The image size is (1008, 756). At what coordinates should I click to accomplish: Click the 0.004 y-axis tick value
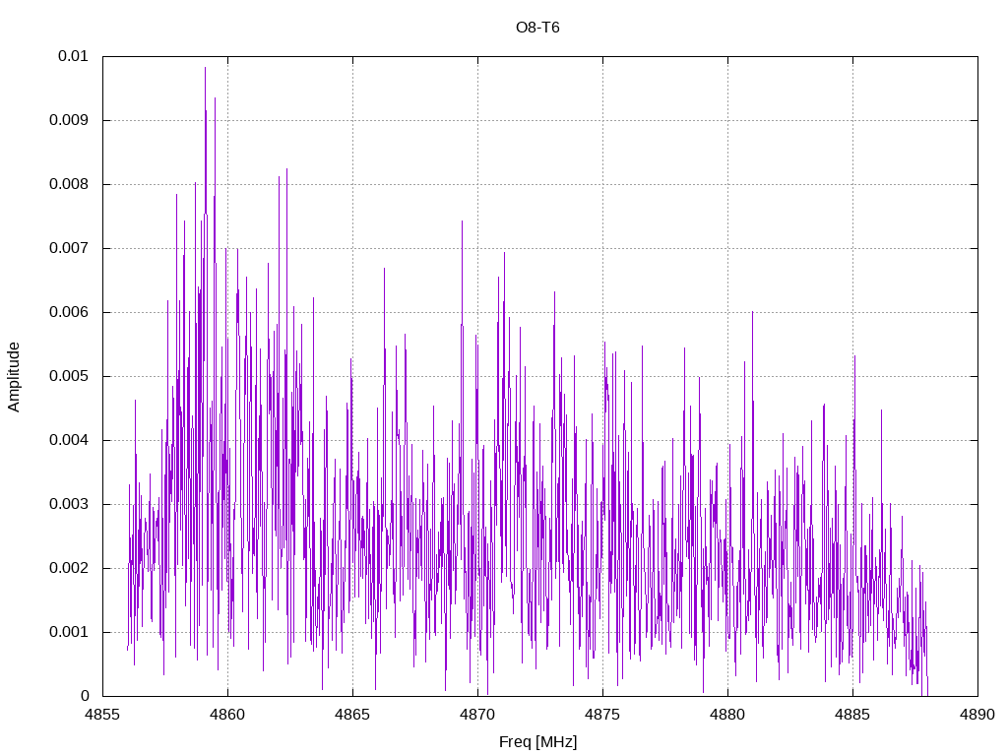69,440
